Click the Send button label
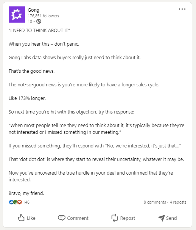Image resolution: width=196 pixels, height=230 pixels. tap(171, 218)
